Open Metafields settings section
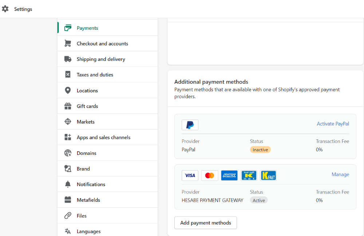Viewport: 364px width, 236px height. pos(88,200)
